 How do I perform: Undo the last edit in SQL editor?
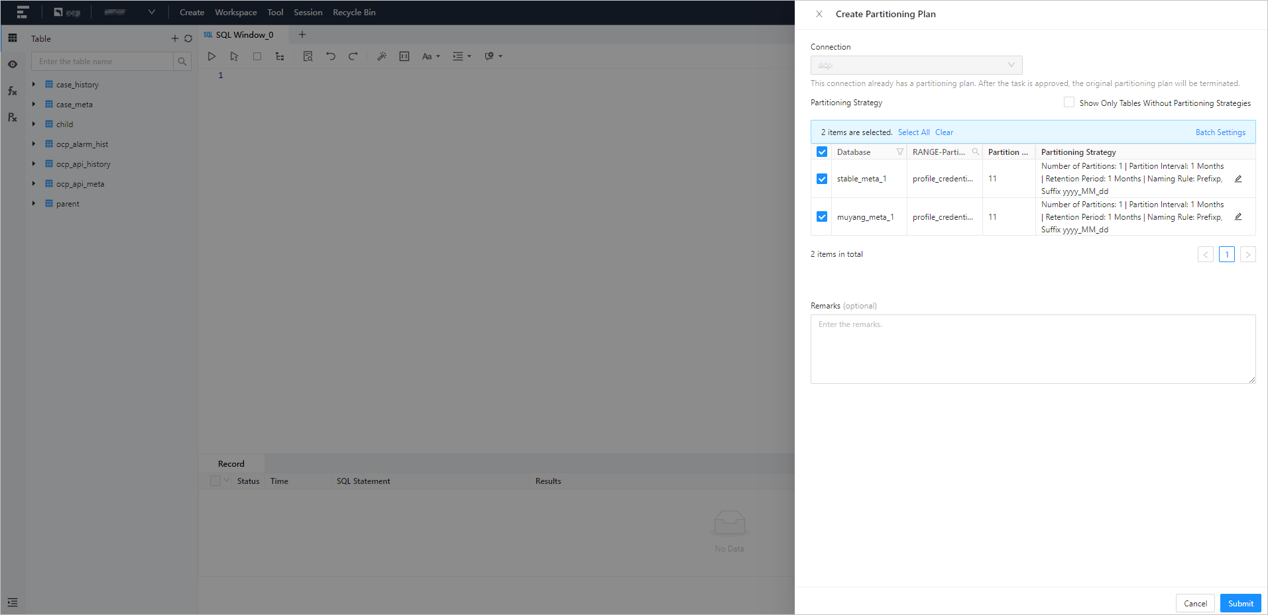[331, 56]
